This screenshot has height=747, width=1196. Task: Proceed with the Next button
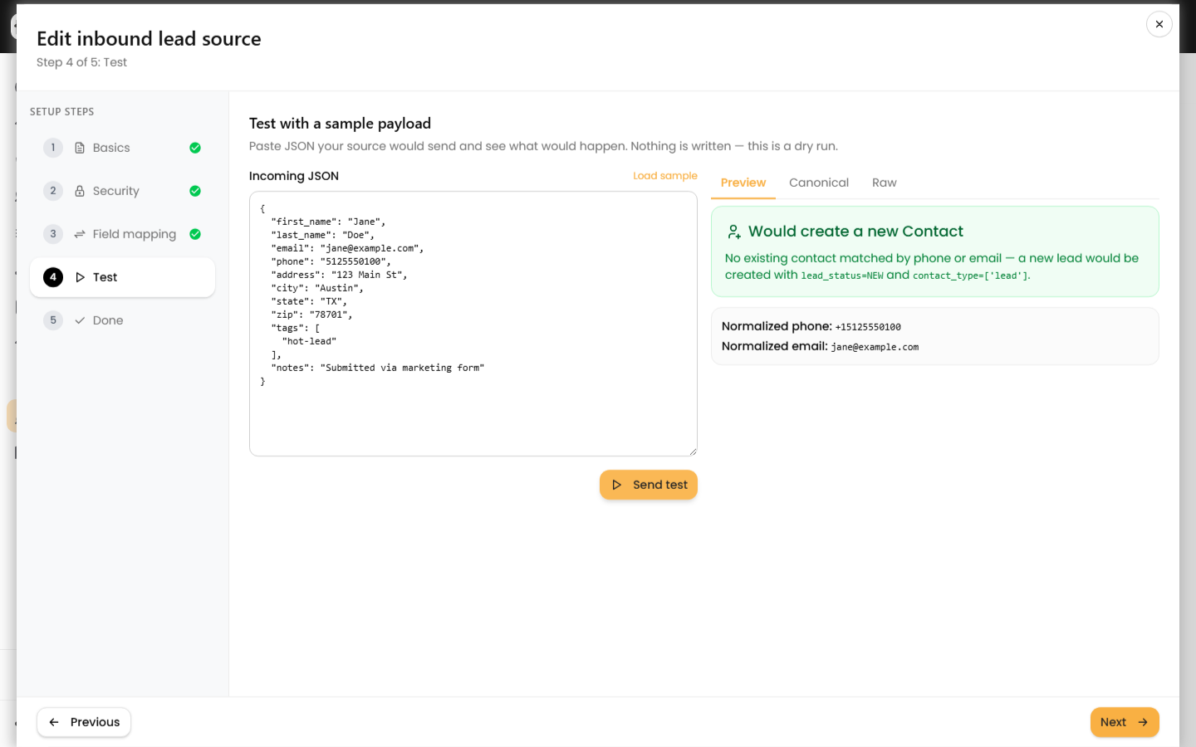[x=1125, y=722]
